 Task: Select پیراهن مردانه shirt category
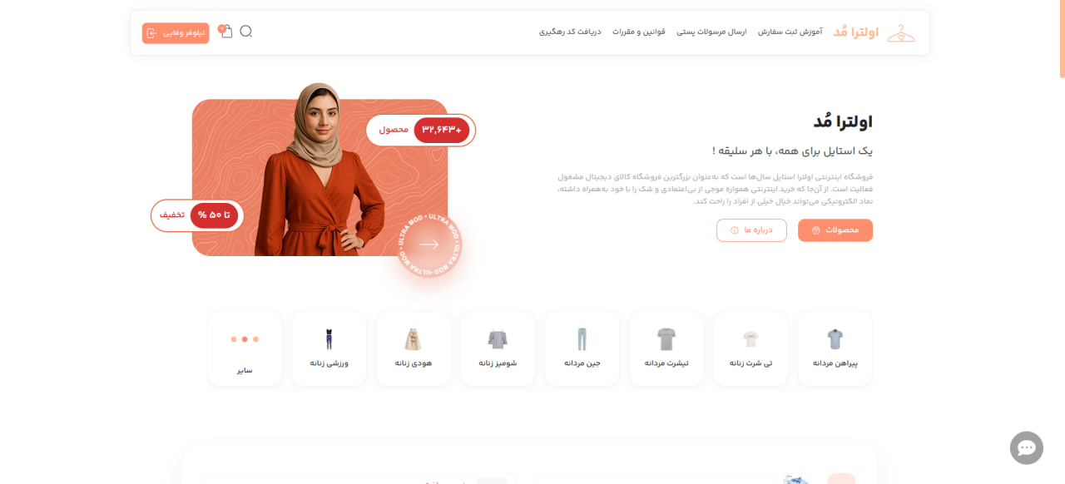(835, 348)
